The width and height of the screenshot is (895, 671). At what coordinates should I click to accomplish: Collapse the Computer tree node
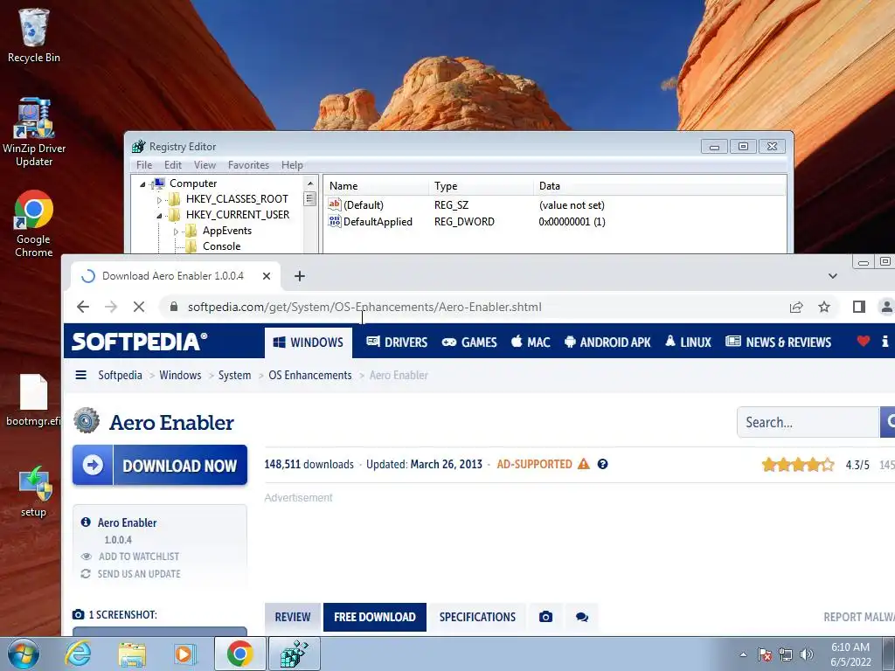pyautogui.click(x=142, y=183)
